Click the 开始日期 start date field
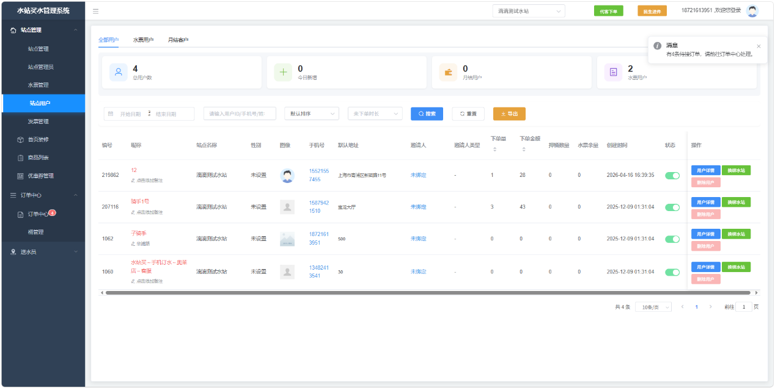Screen dimensions: 775x388 pos(130,113)
